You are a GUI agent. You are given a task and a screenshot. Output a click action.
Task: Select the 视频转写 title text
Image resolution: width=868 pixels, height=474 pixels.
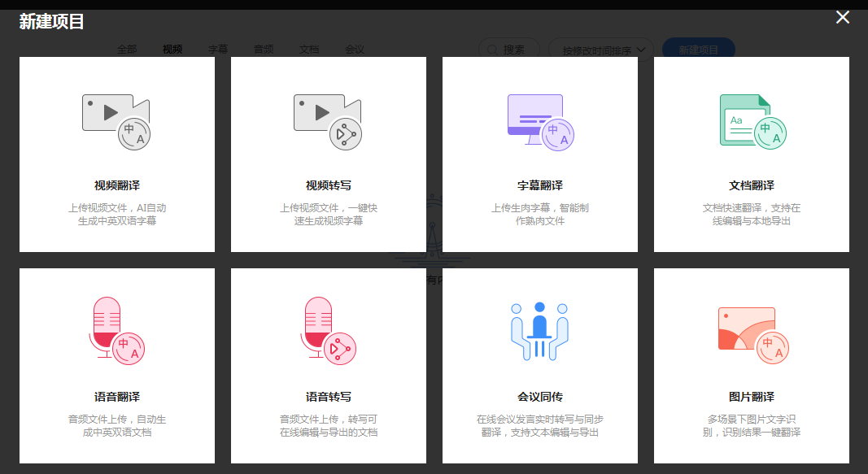[329, 185]
